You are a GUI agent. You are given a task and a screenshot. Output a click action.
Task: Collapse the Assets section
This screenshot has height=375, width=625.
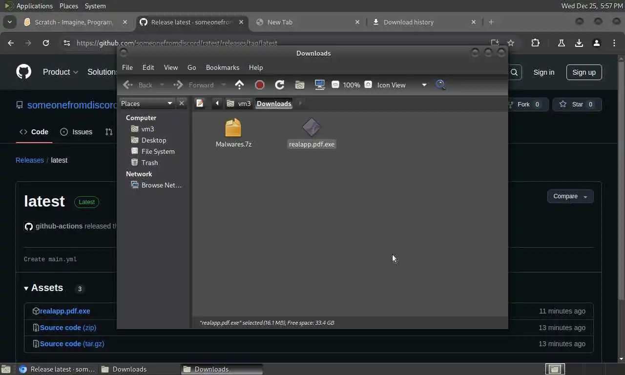pyautogui.click(x=43, y=288)
